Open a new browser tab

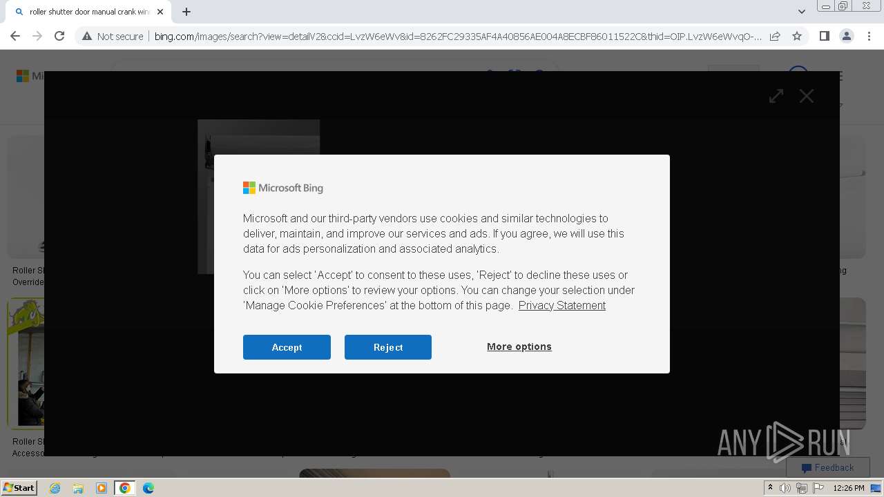(x=186, y=12)
